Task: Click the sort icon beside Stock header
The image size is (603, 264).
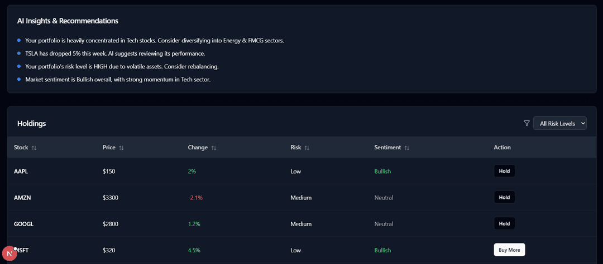Action: coord(34,148)
